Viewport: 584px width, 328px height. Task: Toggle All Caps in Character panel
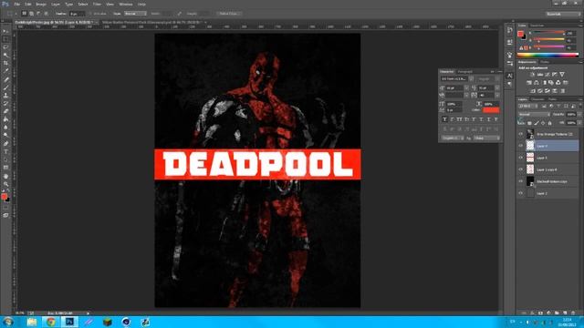pyautogui.click(x=459, y=119)
